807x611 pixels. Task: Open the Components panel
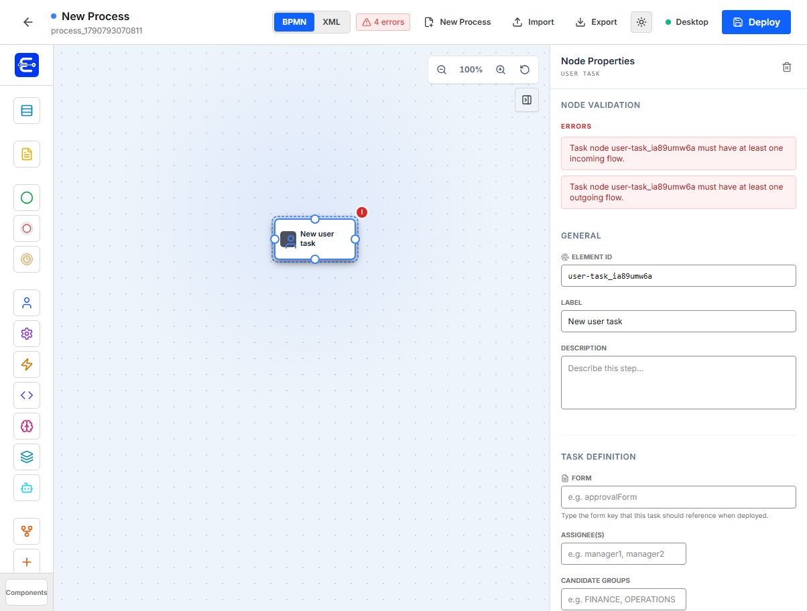(x=27, y=592)
